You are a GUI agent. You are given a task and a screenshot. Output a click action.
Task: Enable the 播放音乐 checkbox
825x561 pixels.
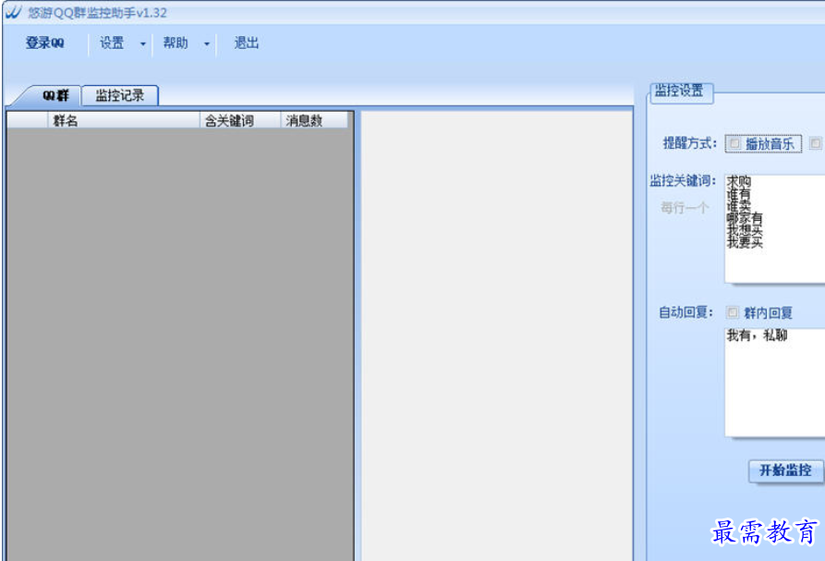734,143
